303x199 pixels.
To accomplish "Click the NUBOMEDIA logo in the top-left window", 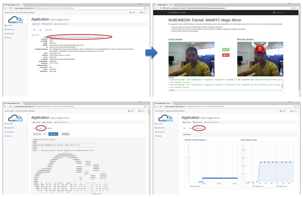I will click(16, 20).
